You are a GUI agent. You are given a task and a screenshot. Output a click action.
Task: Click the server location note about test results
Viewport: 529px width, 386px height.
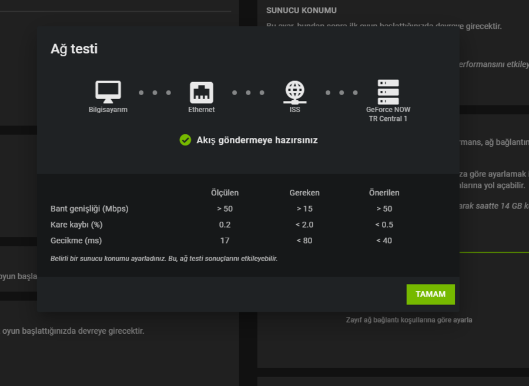(164, 259)
